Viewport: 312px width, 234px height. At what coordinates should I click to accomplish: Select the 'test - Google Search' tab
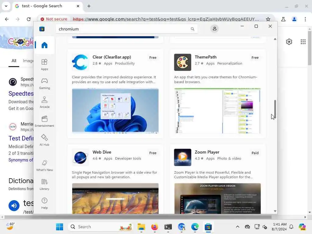[x=48, y=6]
